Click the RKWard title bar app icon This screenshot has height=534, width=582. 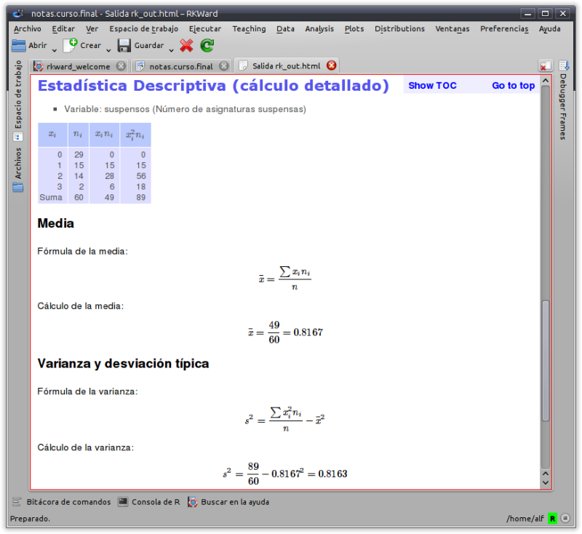click(17, 13)
